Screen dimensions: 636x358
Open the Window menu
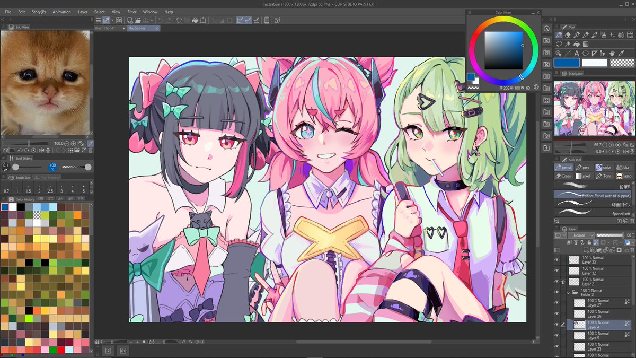(x=150, y=11)
